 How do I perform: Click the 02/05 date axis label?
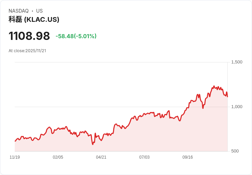click(x=58, y=157)
